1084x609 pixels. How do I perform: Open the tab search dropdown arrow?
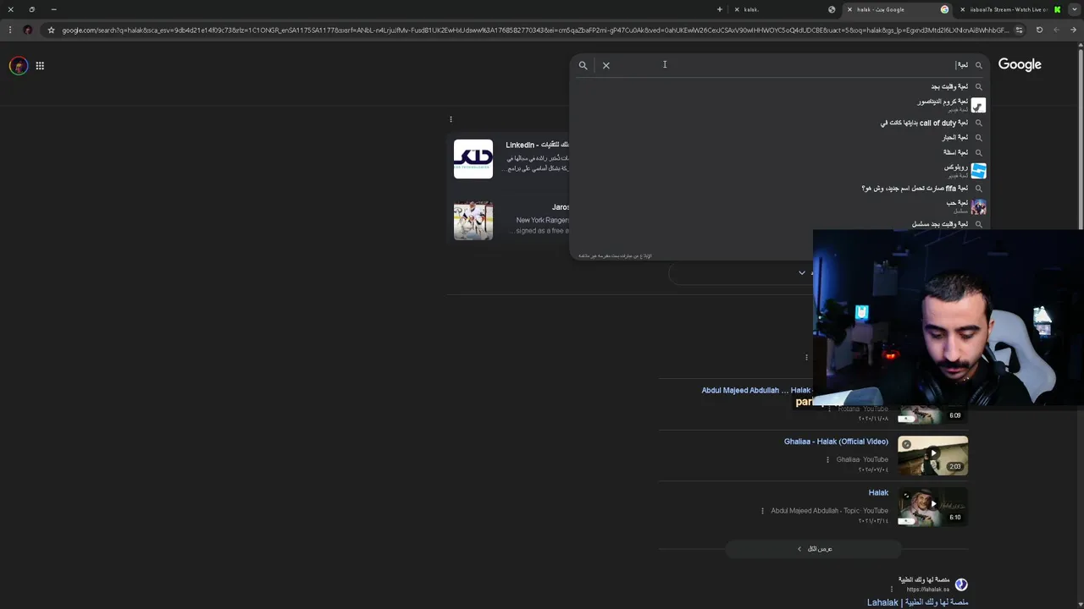[x=1074, y=9]
